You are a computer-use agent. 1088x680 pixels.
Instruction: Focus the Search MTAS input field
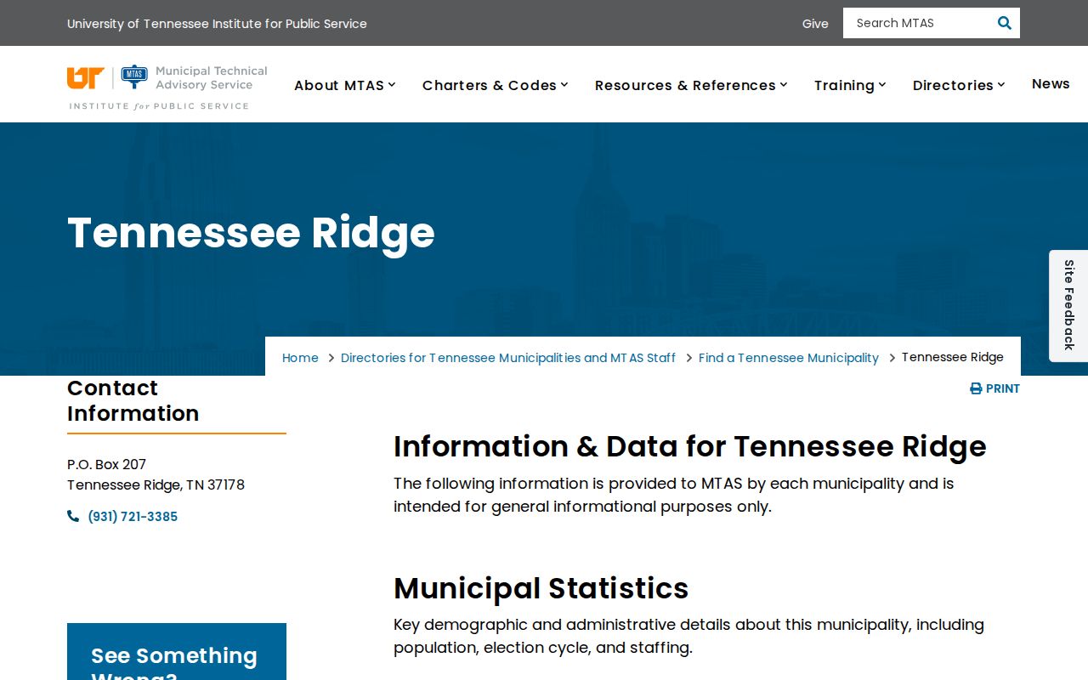(x=919, y=23)
